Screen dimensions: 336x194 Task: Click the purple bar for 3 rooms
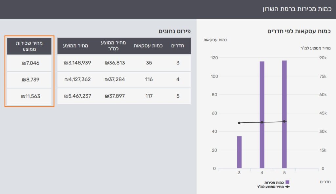239,152
